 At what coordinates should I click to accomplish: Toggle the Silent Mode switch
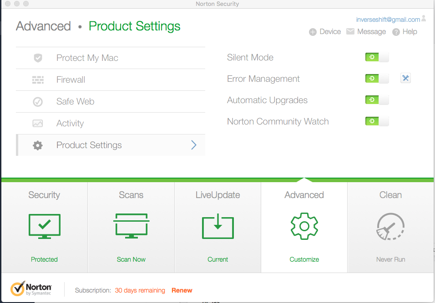point(377,57)
